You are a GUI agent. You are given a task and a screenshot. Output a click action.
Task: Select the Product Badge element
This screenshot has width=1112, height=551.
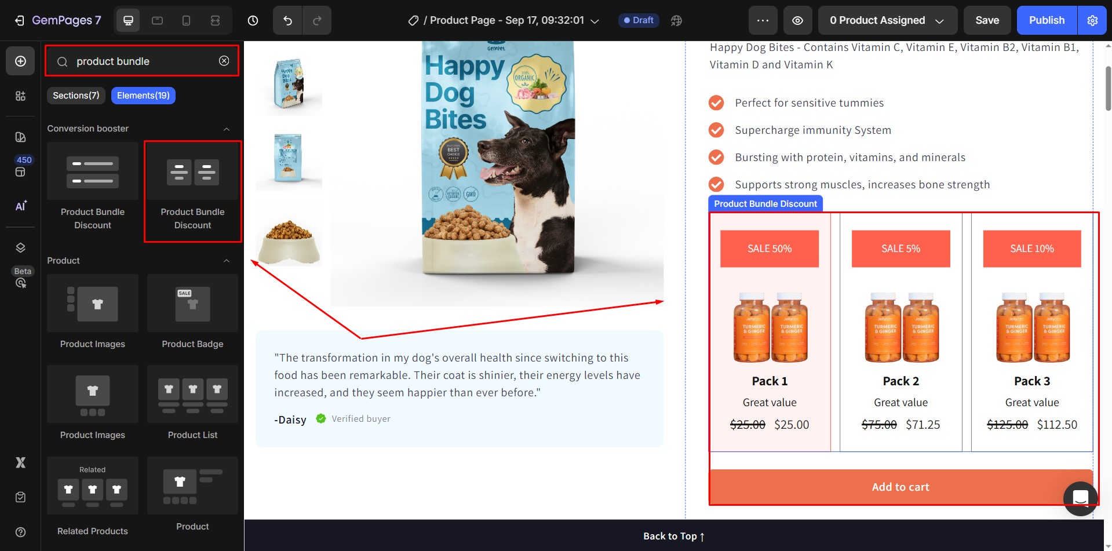[x=193, y=313]
